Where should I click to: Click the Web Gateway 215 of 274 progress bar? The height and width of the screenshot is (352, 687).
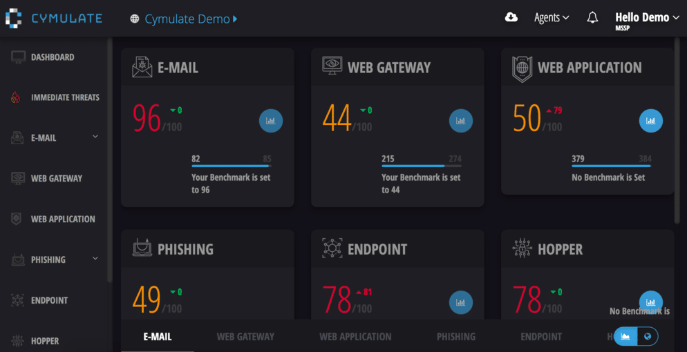422,166
